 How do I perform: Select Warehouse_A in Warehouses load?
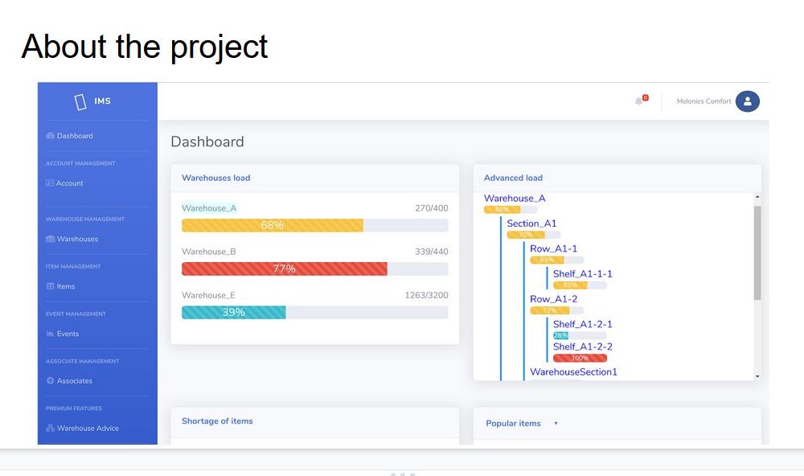click(x=209, y=208)
